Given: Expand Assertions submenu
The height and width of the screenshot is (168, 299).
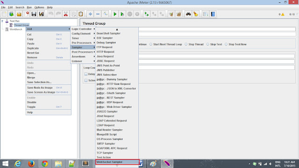Looking at the screenshot, I should (83, 56).
